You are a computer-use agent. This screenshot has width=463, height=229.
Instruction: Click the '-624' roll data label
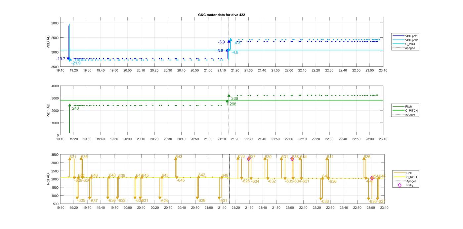pos(164,201)
